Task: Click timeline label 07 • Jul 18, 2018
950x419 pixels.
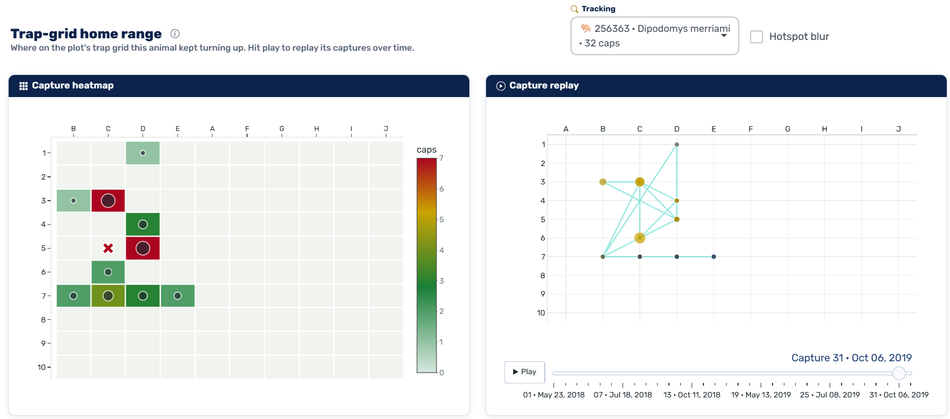Action: click(x=623, y=395)
